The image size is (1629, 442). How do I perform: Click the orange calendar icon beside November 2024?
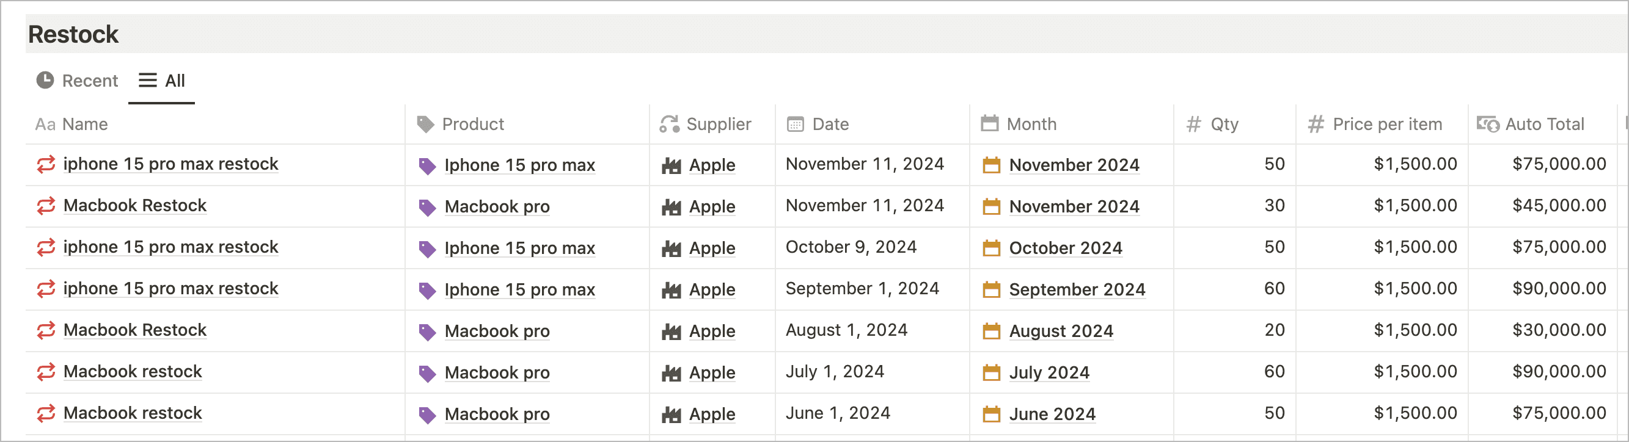990,165
